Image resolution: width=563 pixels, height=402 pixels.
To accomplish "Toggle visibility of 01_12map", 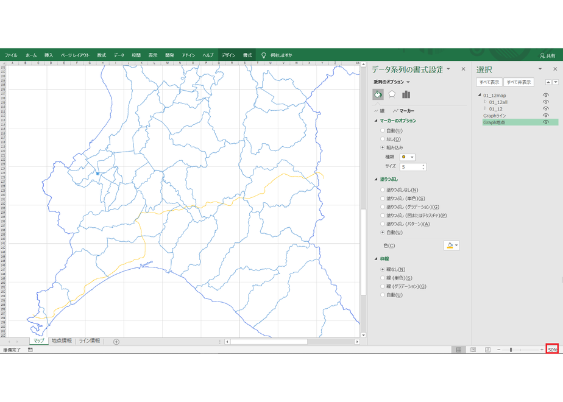I will click(546, 95).
